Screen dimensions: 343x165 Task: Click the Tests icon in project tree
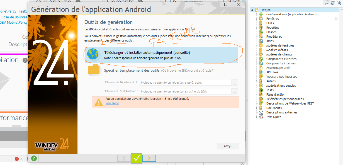pyautogui.click(x=261, y=90)
